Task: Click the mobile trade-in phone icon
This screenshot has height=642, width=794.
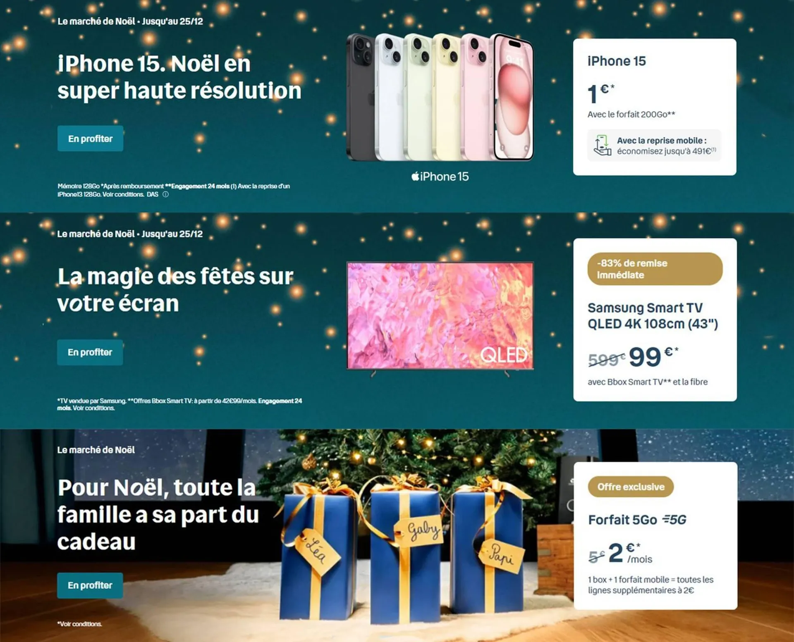Action: point(602,145)
